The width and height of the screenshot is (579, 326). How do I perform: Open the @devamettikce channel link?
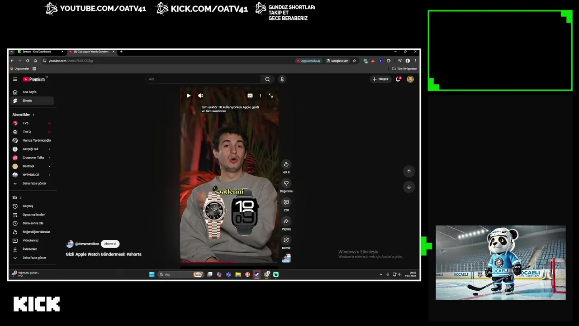coord(87,244)
